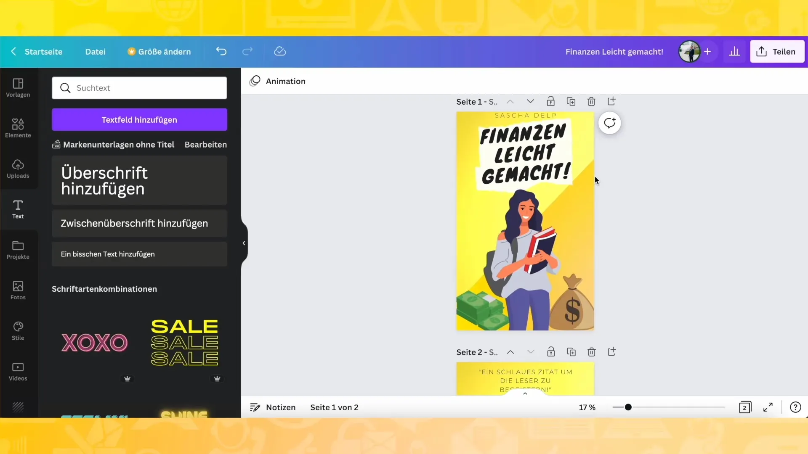Click the Redo arrow icon
Screen dimensions: 808x454
click(248, 51)
